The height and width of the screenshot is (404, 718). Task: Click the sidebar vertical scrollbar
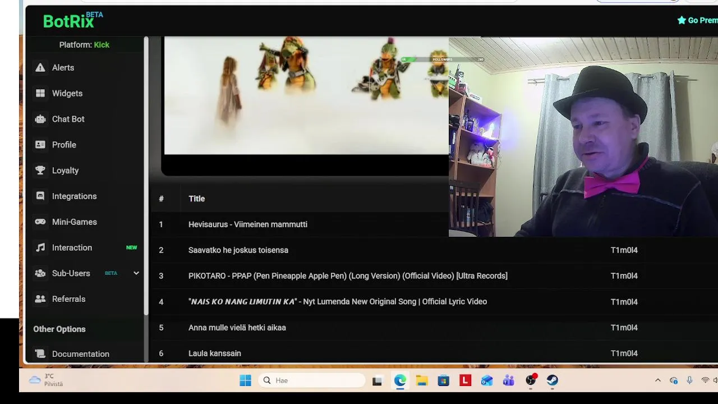coord(146,175)
